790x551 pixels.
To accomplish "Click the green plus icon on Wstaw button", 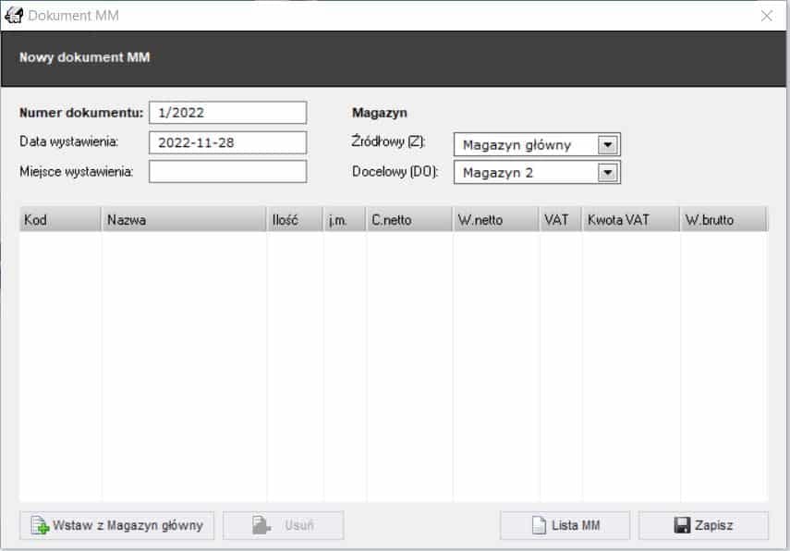I will pos(40,526).
